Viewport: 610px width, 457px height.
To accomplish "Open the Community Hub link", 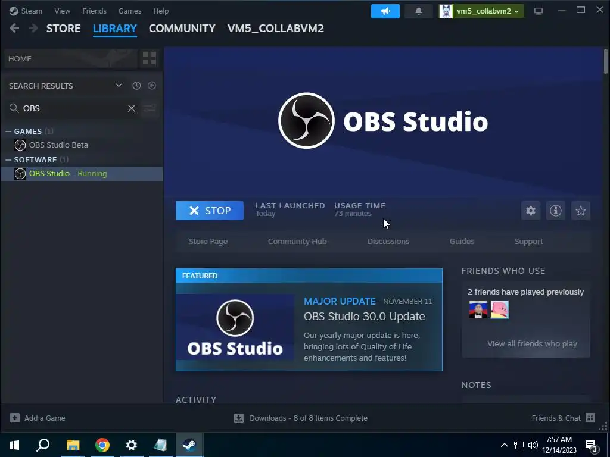I will tap(297, 242).
